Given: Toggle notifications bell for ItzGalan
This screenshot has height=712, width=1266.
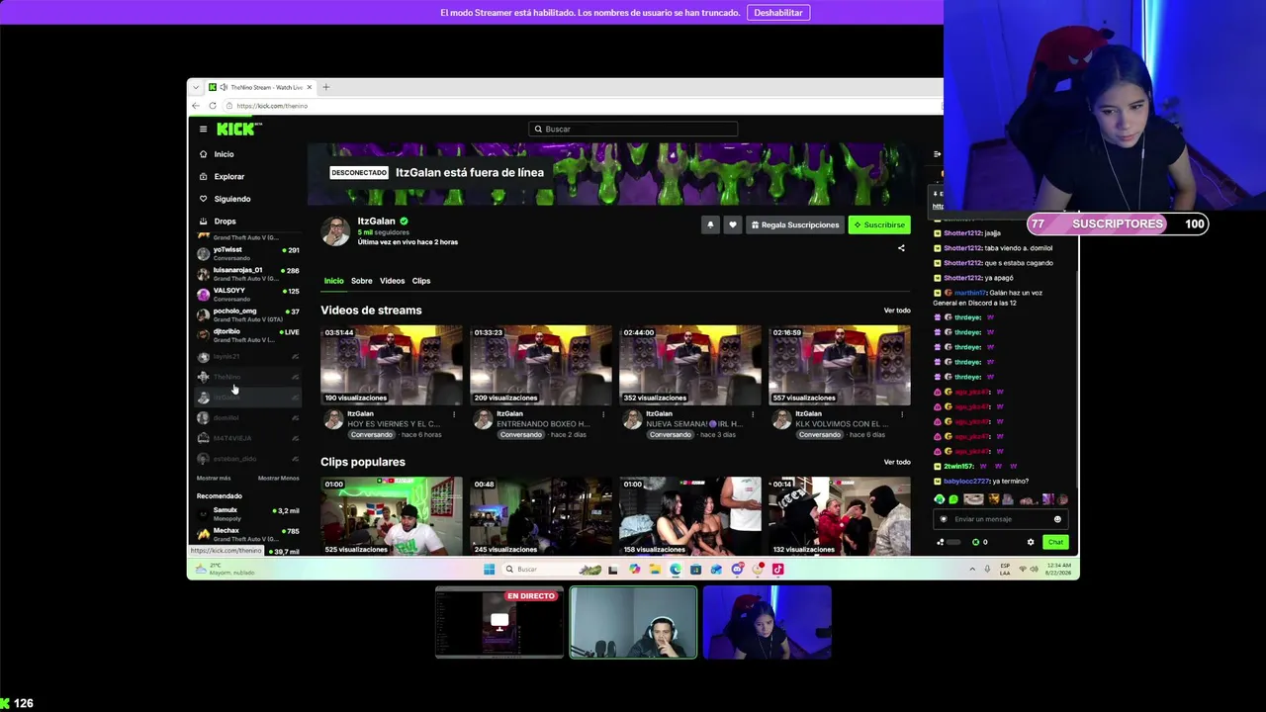Looking at the screenshot, I should click(710, 225).
